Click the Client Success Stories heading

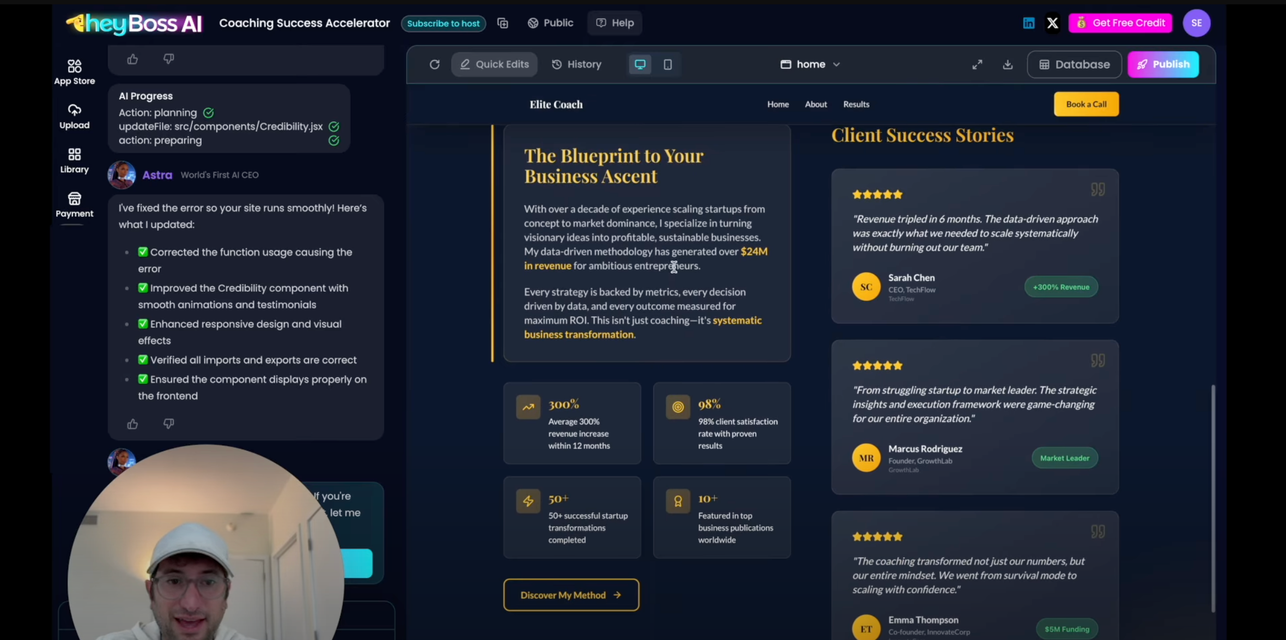click(923, 135)
